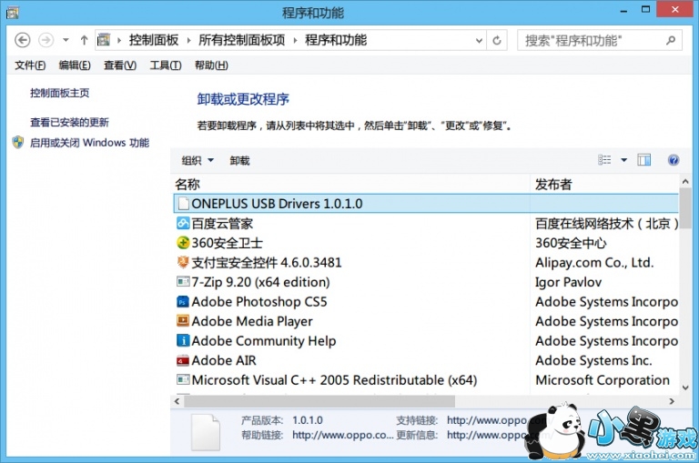Image resolution: width=699 pixels, height=463 pixels.
Task: Open the 组织 dropdown menu
Action: tap(198, 160)
